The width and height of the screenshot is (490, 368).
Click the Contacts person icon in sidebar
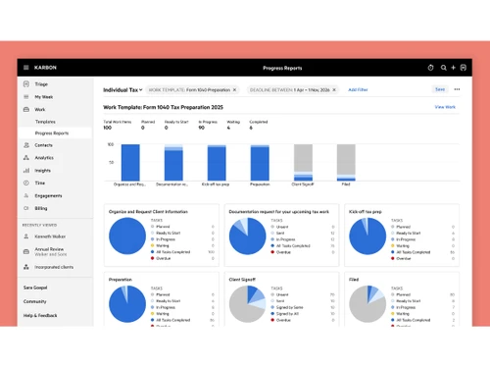coord(26,145)
